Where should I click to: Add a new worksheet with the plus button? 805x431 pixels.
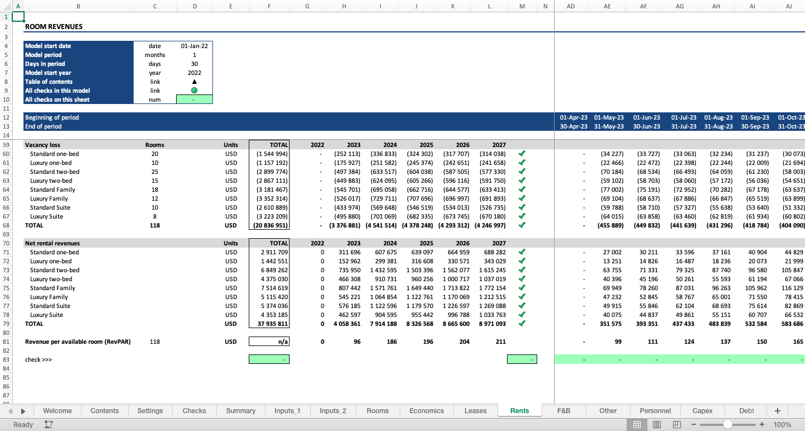(x=777, y=410)
